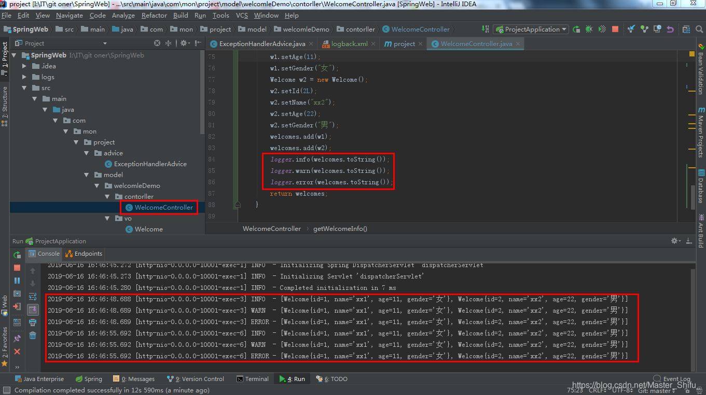Collapse the advice package
Image resolution: width=706 pixels, height=395 pixels.
click(x=87, y=153)
